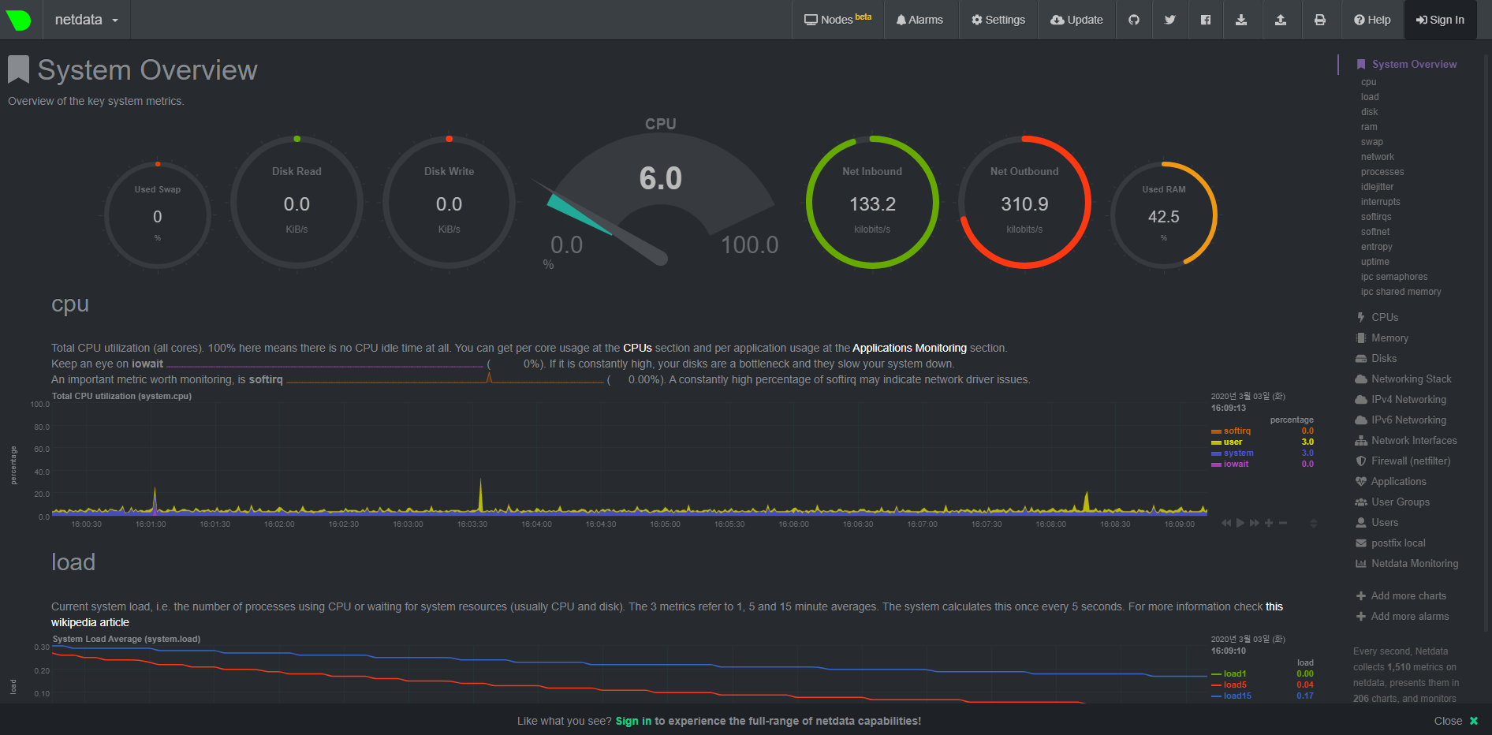The height and width of the screenshot is (735, 1492).
Task: Click the Sign In button
Action: 1440,20
